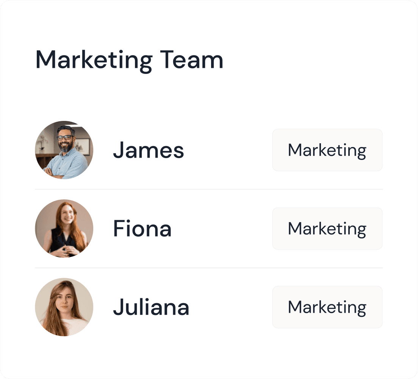This screenshot has width=418, height=379.
Task: Select the avatar of woman in white top
Action: [64, 307]
